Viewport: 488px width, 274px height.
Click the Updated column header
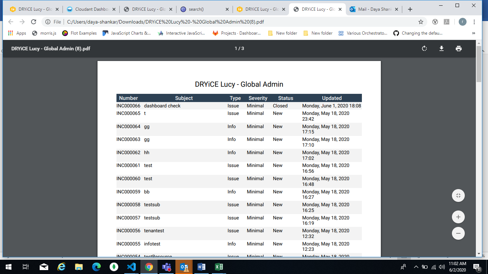(332, 98)
